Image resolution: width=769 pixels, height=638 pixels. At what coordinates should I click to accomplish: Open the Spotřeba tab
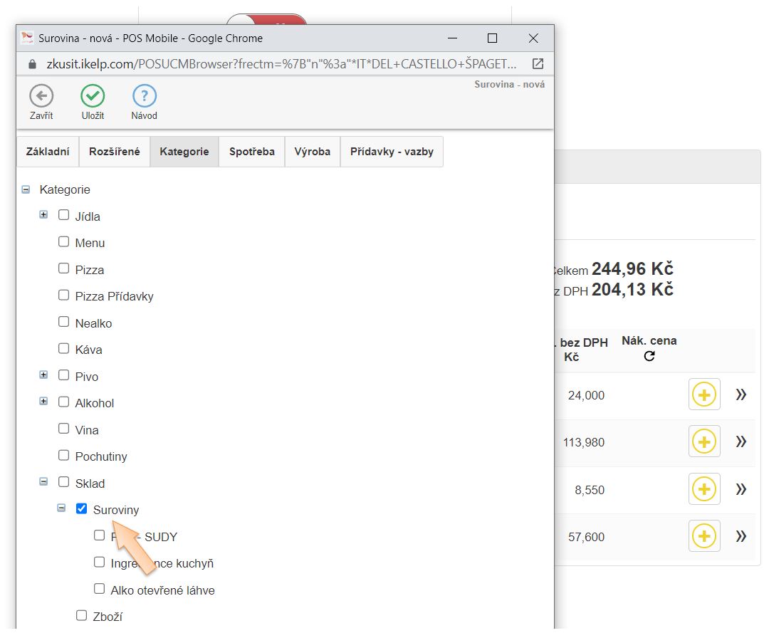coord(251,152)
